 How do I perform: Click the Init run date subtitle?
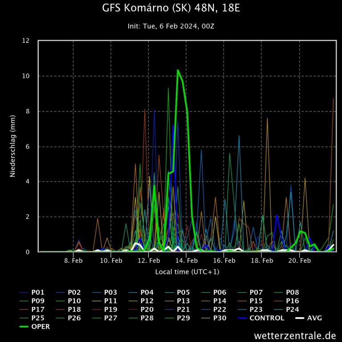(x=171, y=26)
